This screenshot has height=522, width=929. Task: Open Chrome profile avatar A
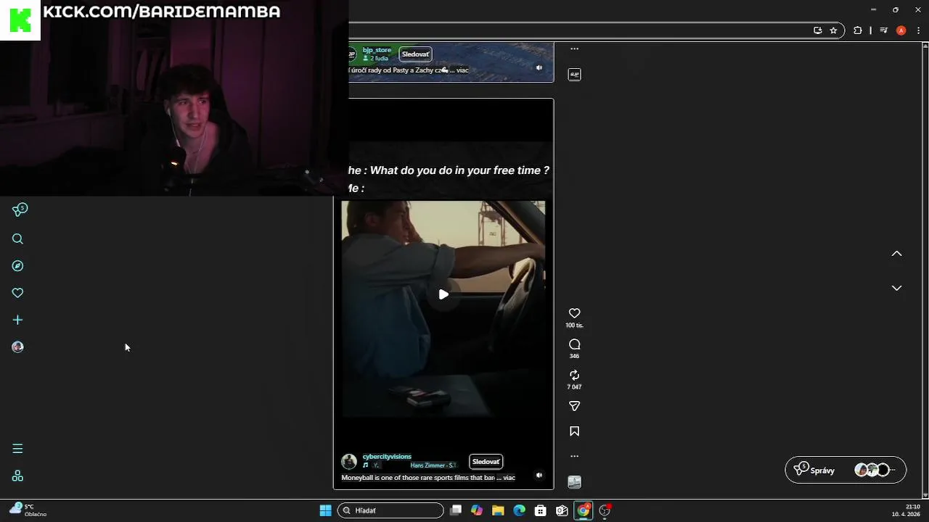[x=901, y=30]
